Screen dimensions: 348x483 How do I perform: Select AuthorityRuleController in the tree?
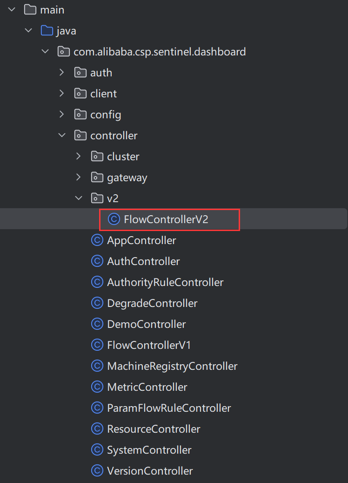165,282
